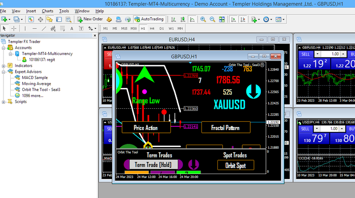Toggle Auto Scroll chart icon

pyautogui.click(x=233, y=20)
